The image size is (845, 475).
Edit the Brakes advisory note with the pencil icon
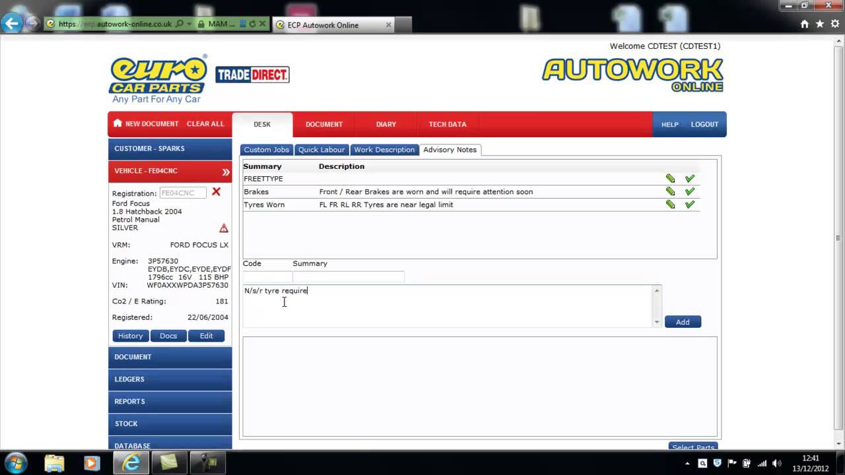pos(670,191)
